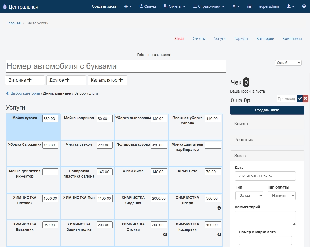Viewport: 310px width, 247px height.
Task: Open the help question mark icon
Action: pos(304,6)
